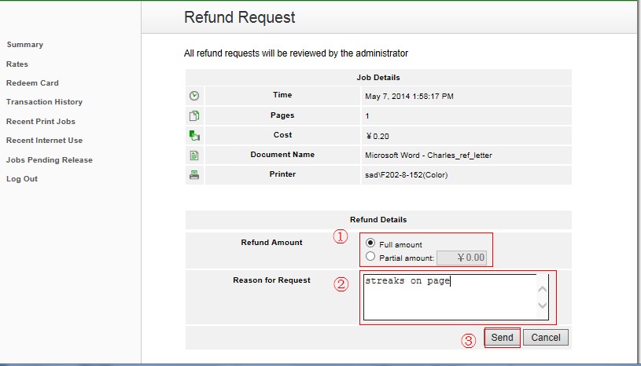Select the Full amount radio button

[370, 244]
